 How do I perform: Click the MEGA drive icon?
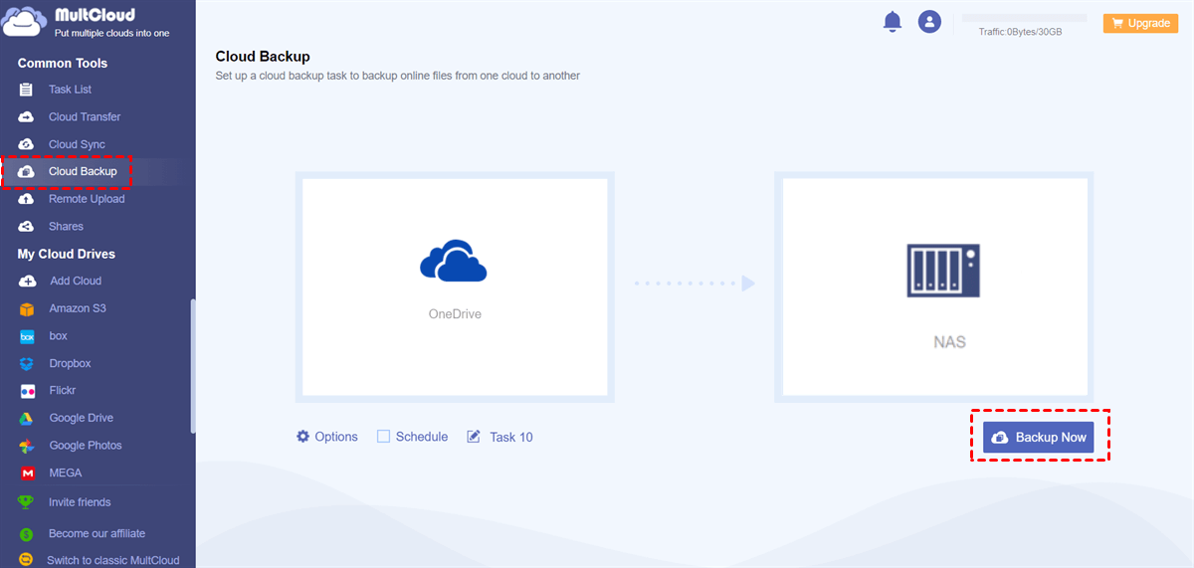click(27, 473)
